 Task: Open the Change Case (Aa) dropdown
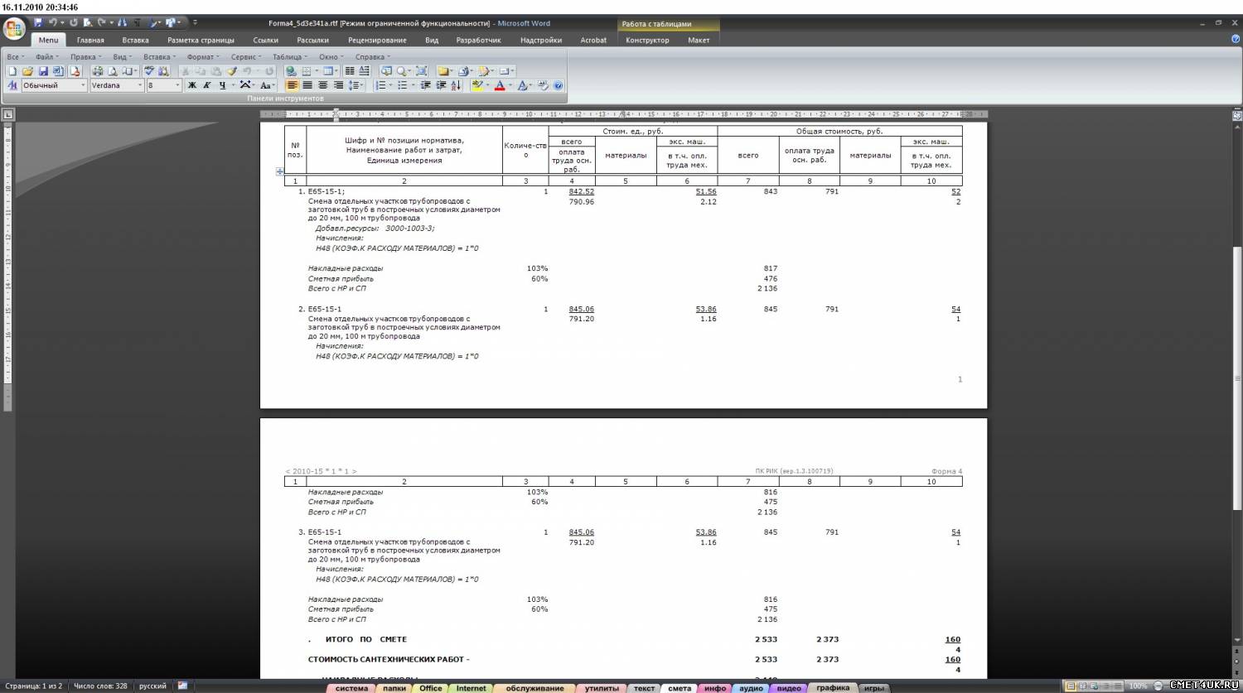268,85
